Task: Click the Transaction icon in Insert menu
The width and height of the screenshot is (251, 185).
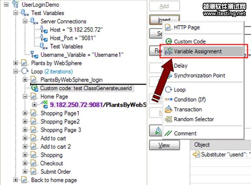Action: click(169, 109)
